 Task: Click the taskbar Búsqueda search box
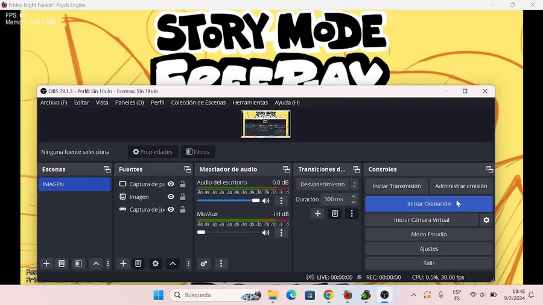tap(216, 295)
